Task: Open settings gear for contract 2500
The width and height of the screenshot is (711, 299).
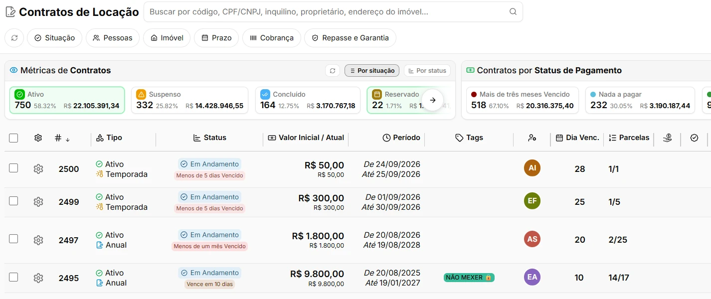Action: [38, 169]
